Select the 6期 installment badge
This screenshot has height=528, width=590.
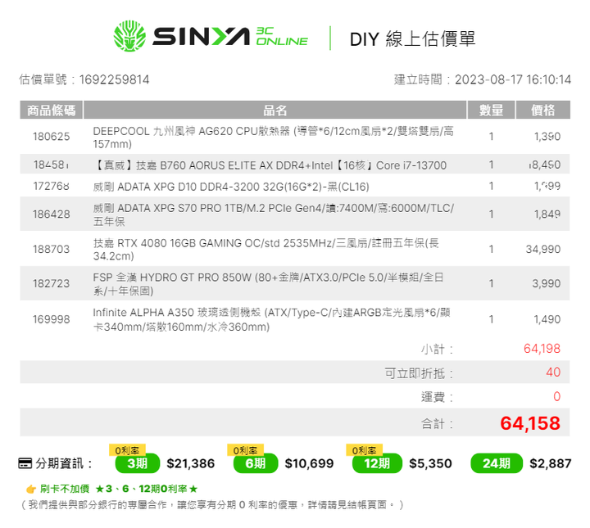[256, 463]
